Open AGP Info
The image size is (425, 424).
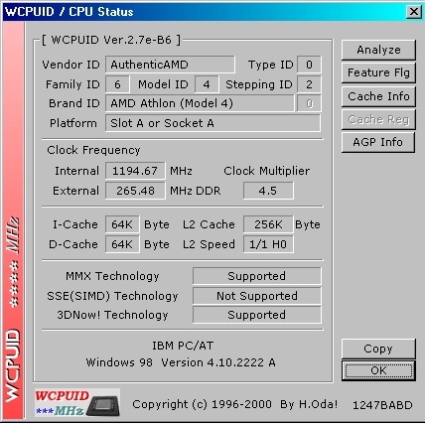click(x=378, y=142)
